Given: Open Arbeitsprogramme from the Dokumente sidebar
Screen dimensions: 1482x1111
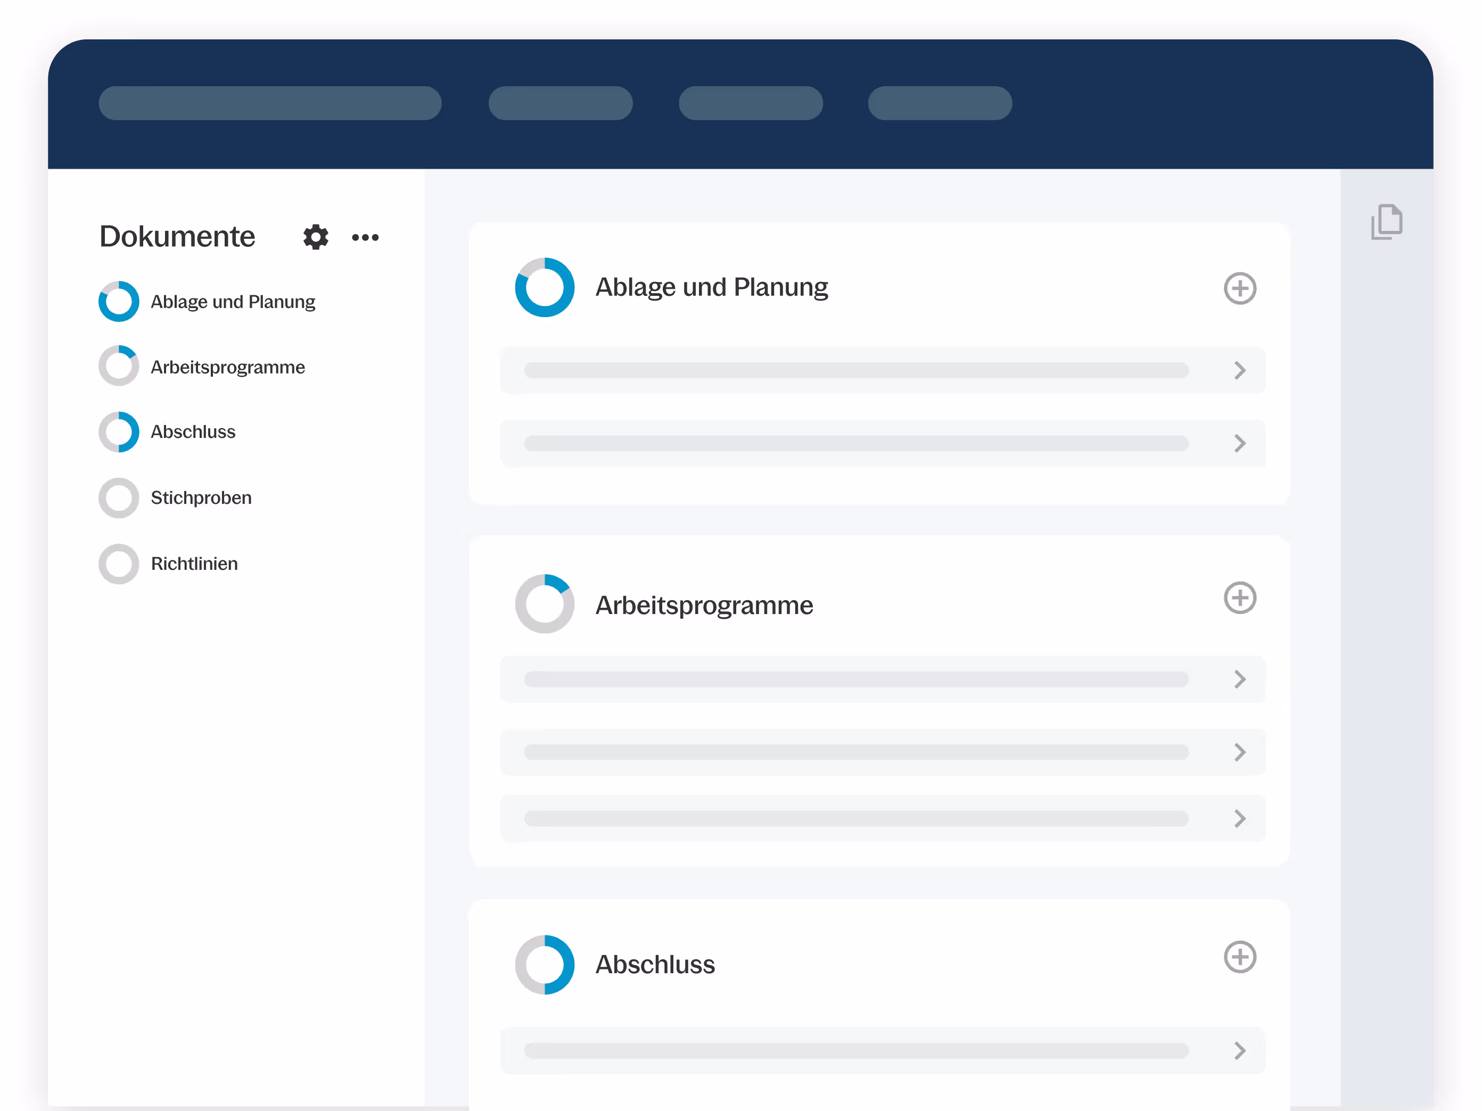Looking at the screenshot, I should (x=227, y=367).
